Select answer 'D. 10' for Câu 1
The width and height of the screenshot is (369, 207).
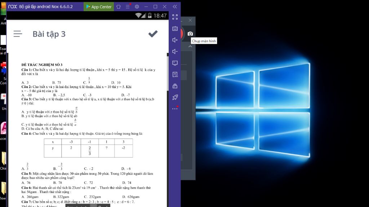coord(116,83)
